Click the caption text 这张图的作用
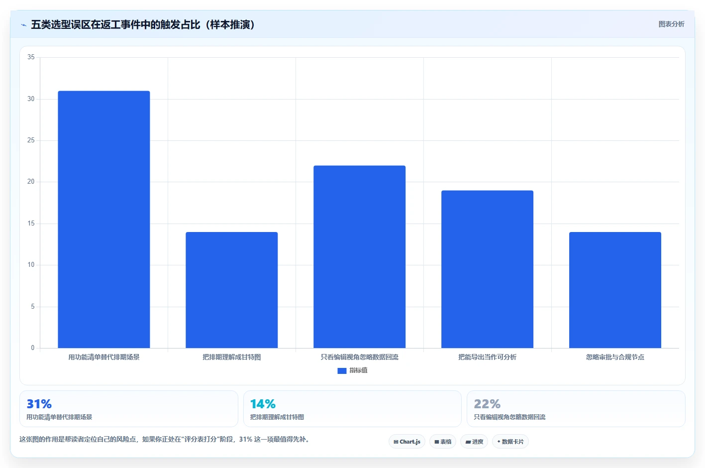The image size is (705, 468). [165, 439]
